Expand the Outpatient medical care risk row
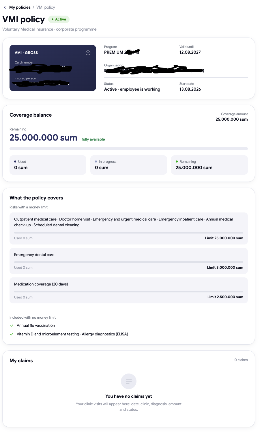Image resolution: width=264 pixels, height=435 pixels. [x=129, y=228]
